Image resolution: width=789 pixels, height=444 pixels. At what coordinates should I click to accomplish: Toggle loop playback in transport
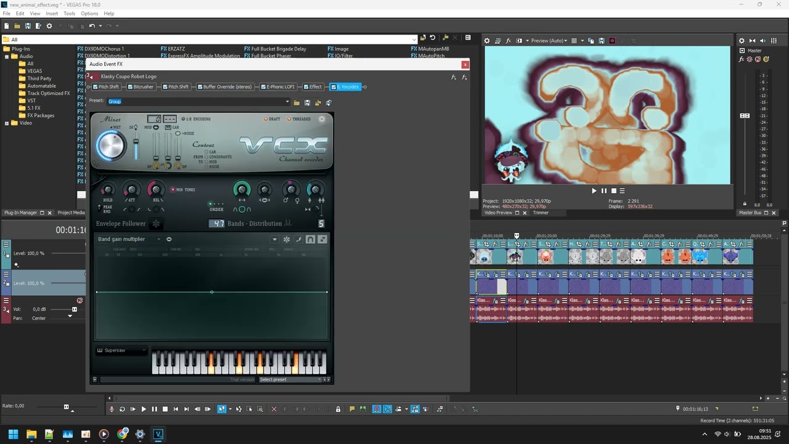[x=122, y=409]
